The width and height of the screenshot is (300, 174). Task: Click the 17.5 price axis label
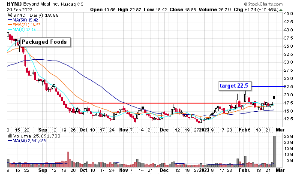288,103
